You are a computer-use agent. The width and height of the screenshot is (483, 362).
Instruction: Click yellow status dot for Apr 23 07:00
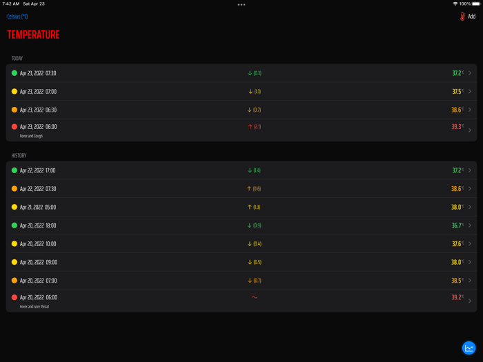pos(14,92)
